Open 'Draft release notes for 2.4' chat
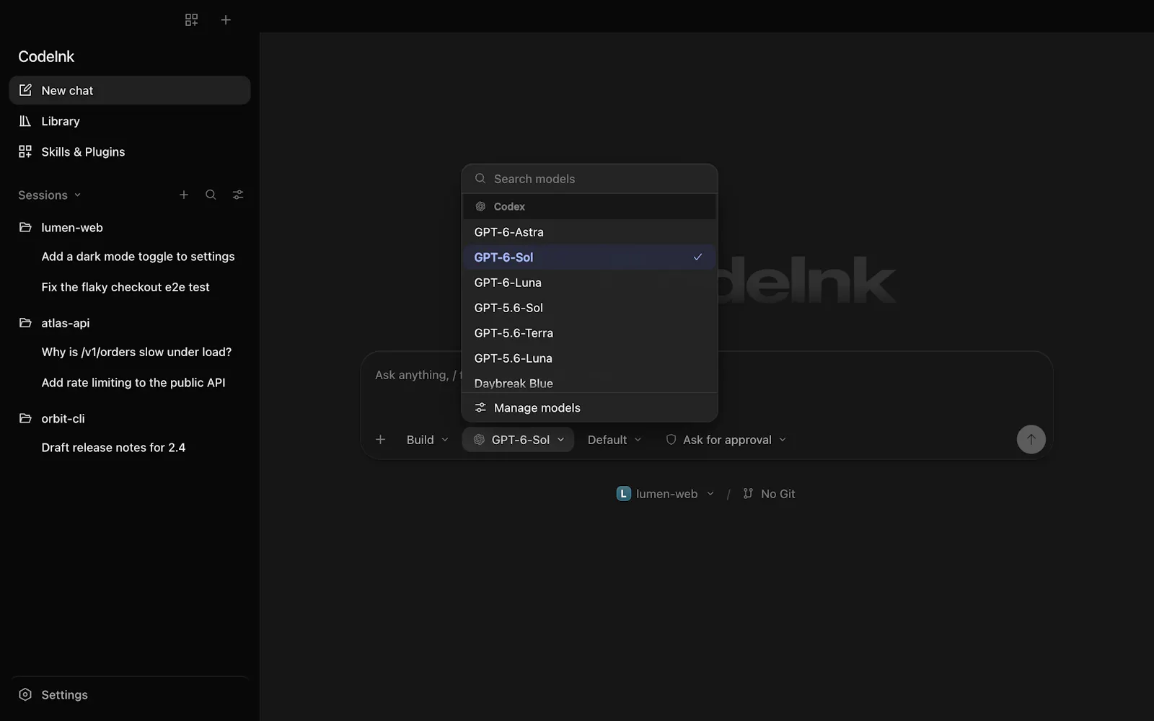The image size is (1154, 721). pyautogui.click(x=113, y=448)
